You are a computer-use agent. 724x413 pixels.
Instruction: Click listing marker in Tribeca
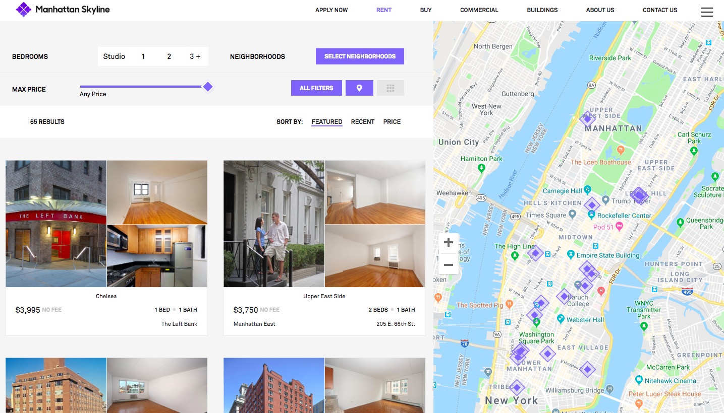tap(517, 388)
